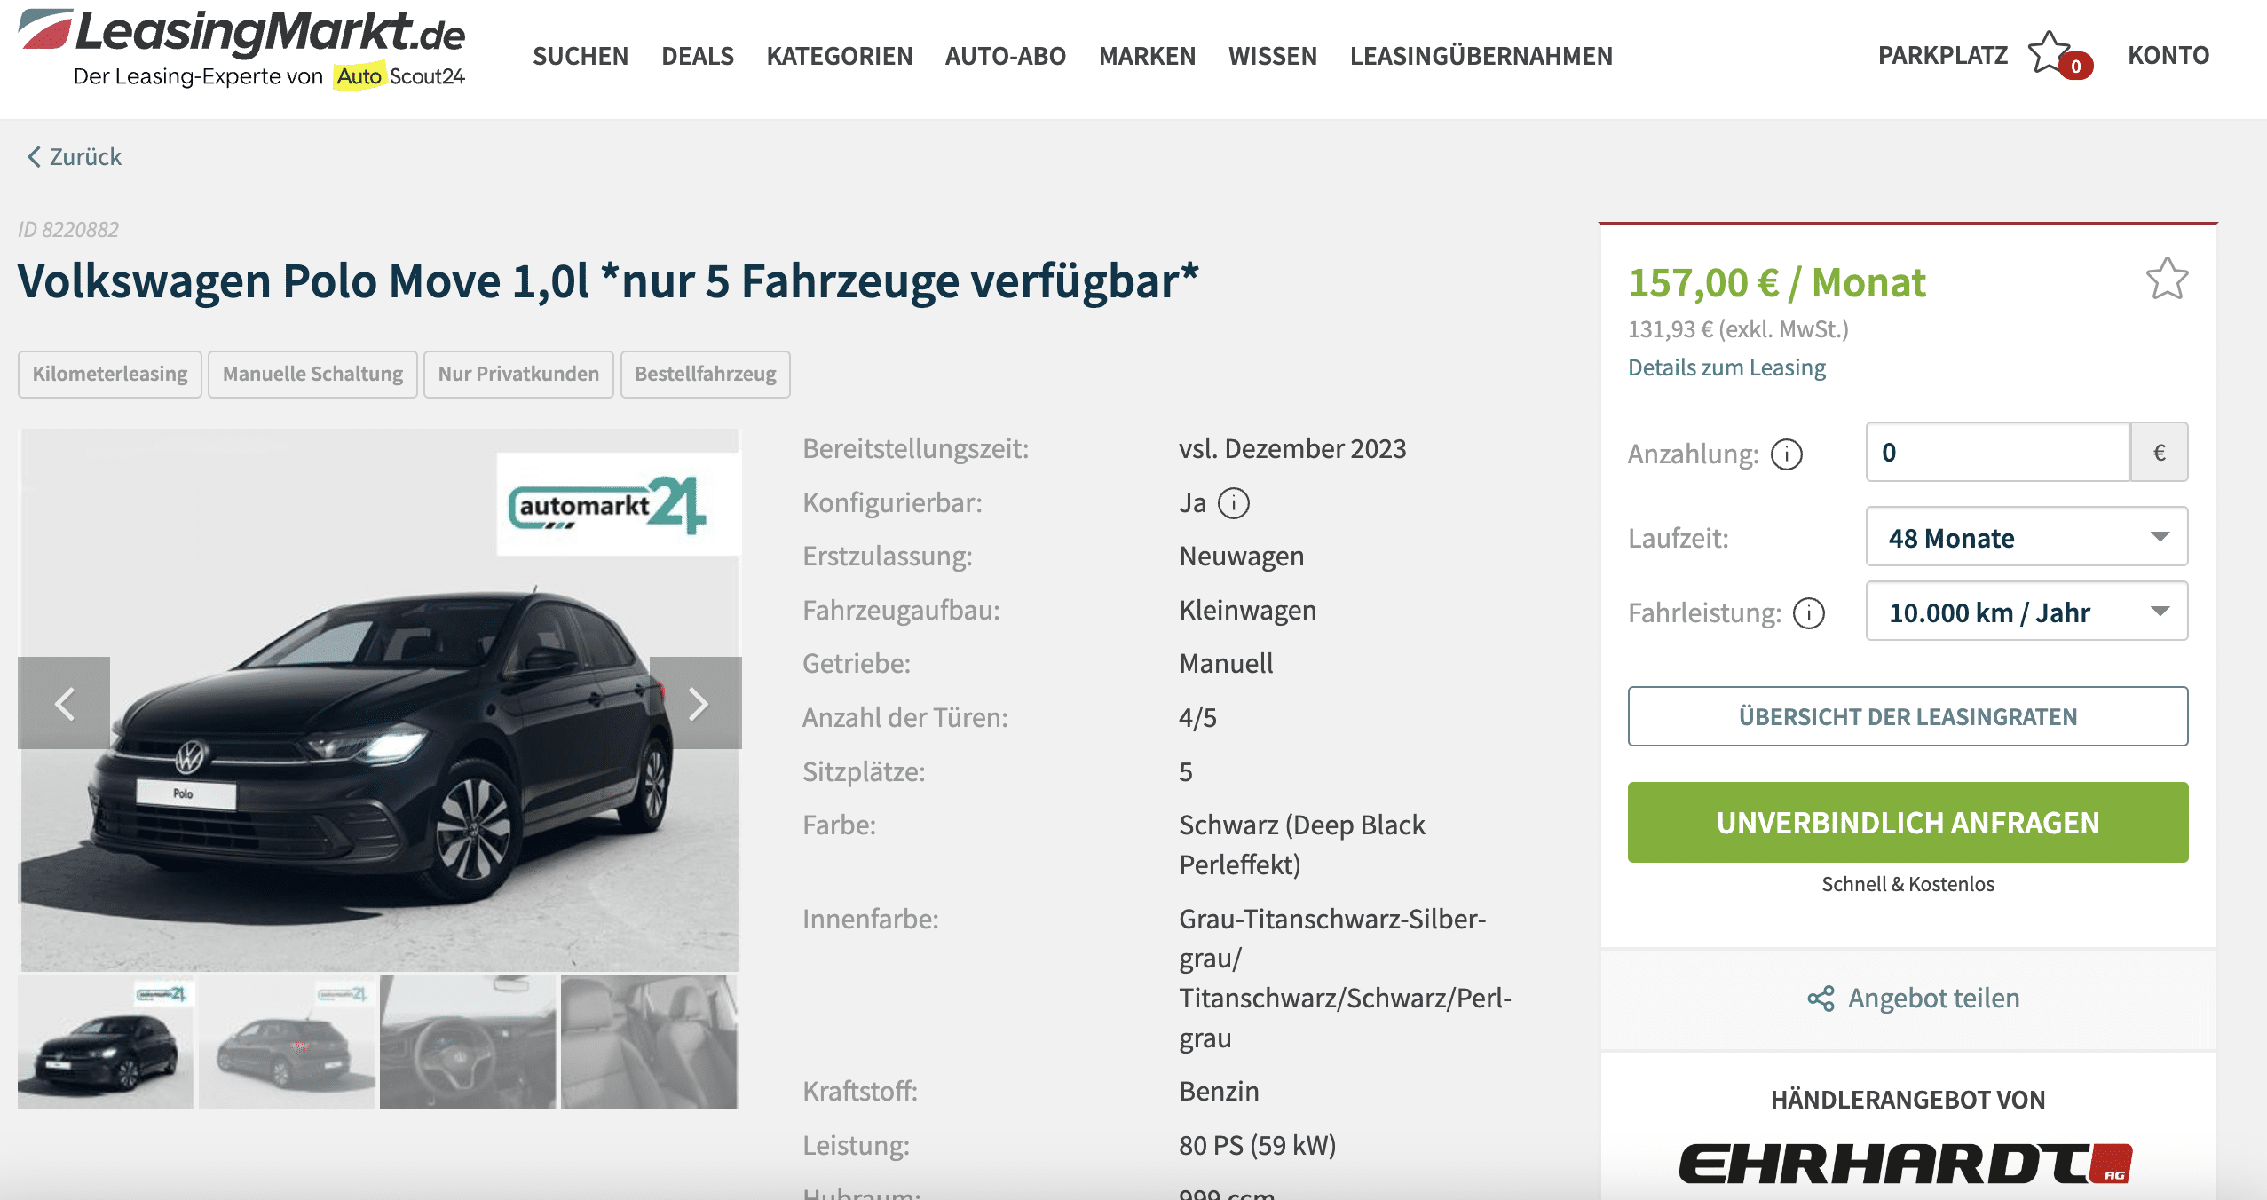Click the LeasingMarkt.de logo
2267x1200 pixels.
click(241, 48)
